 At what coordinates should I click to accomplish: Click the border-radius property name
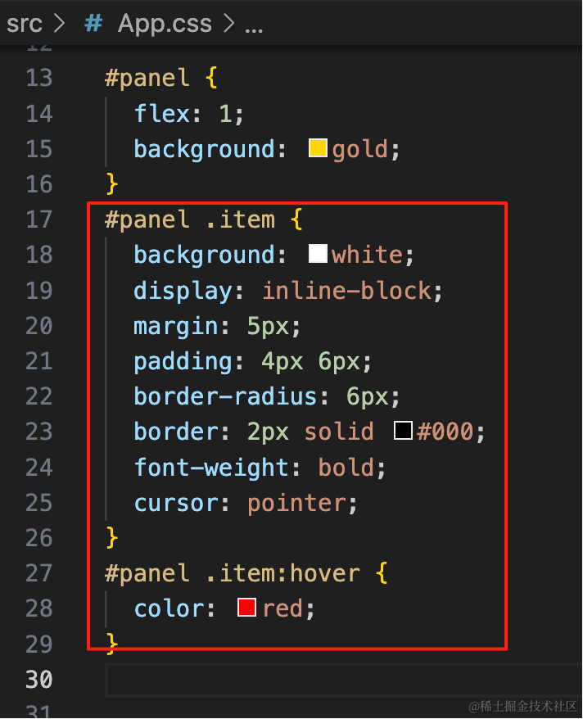(x=225, y=396)
